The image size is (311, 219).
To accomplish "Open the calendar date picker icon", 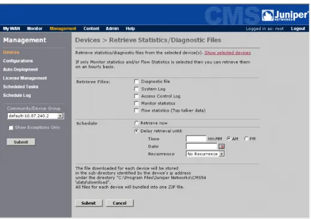I will pos(221,146).
